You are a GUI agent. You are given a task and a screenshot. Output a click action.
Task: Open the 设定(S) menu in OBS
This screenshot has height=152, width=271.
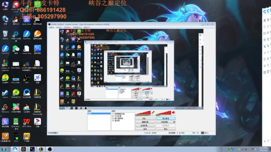59,27
